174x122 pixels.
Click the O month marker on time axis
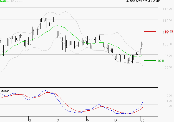click(x=58, y=120)
